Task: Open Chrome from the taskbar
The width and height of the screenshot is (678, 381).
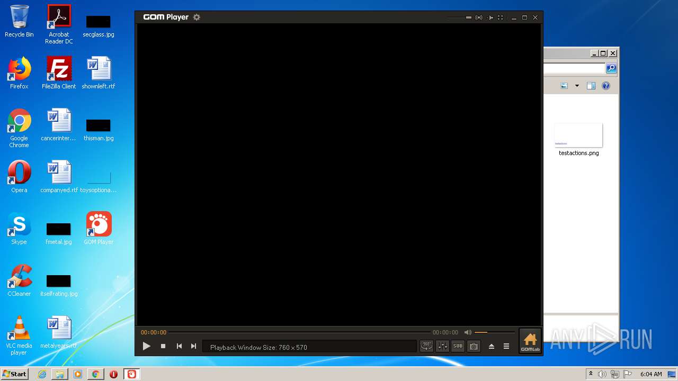Action: [96, 374]
